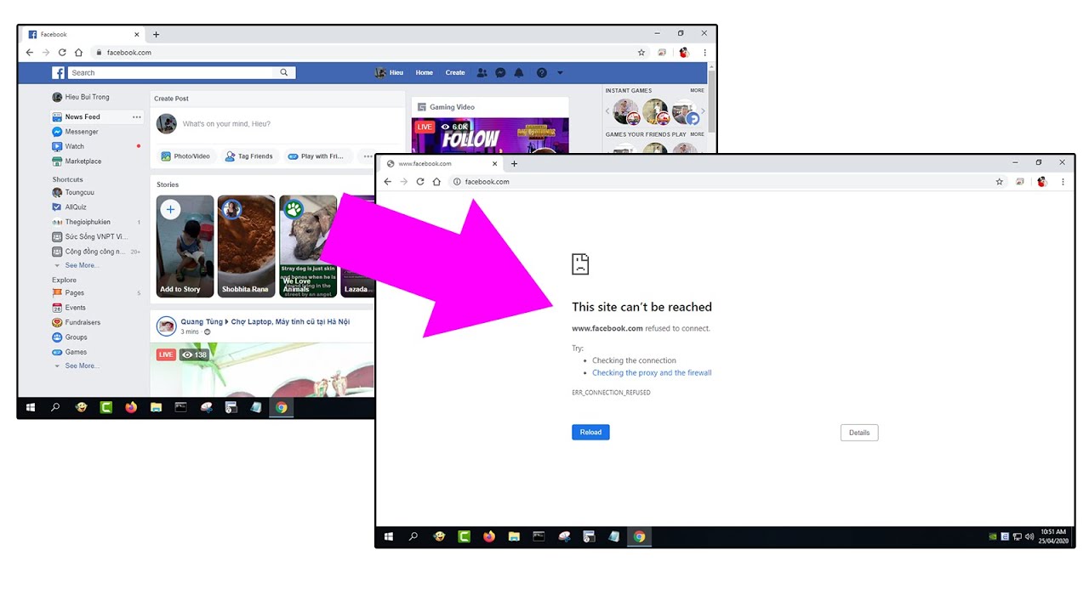This screenshot has height=612, width=1089.
Task: Click home icon in front browser window
Action: pos(436,182)
